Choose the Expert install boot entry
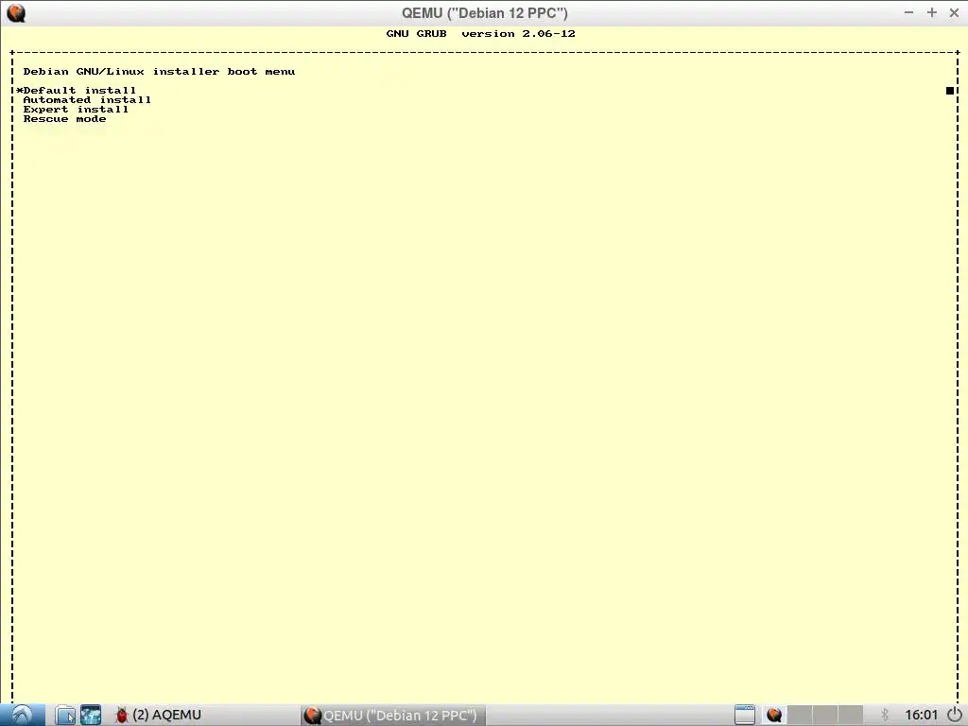Image resolution: width=968 pixels, height=726 pixels. 76,110
